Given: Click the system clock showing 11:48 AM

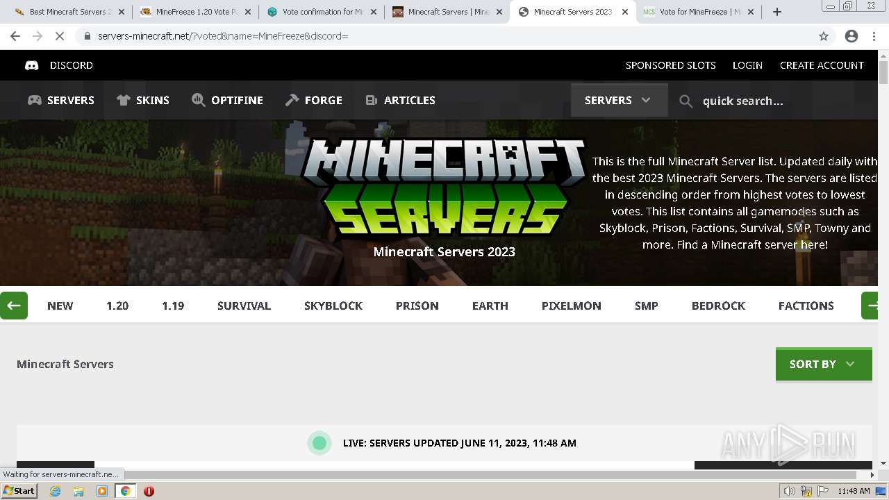Looking at the screenshot, I should coord(854,491).
